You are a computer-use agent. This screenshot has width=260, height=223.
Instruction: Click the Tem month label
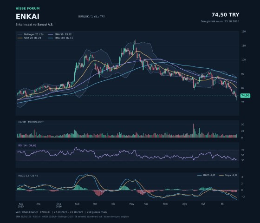point(165,204)
